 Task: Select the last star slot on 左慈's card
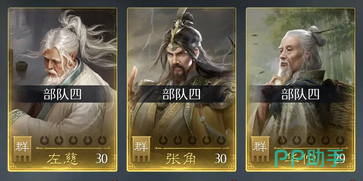pos(102,140)
